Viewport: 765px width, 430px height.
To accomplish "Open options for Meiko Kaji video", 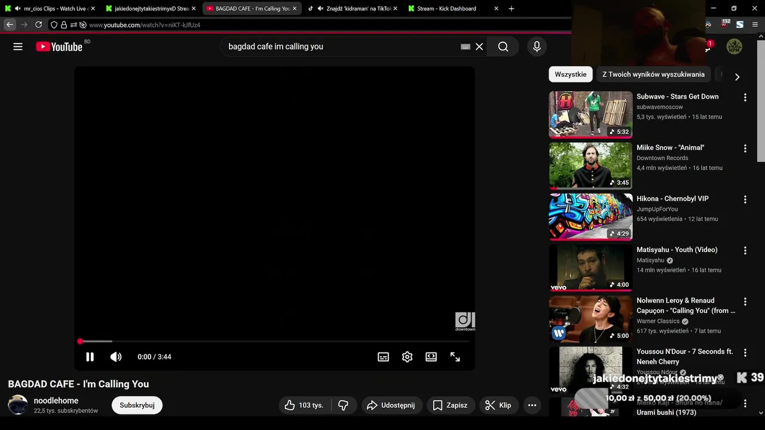I will click(x=745, y=404).
